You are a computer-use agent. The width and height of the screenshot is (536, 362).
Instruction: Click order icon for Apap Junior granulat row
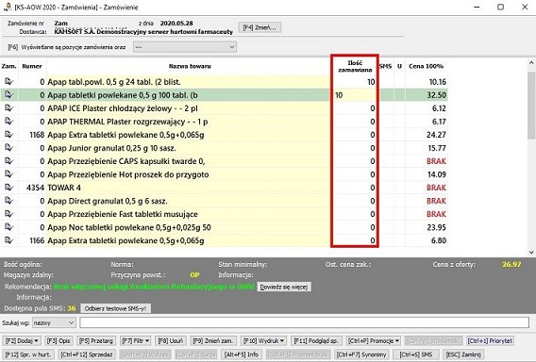[8, 147]
